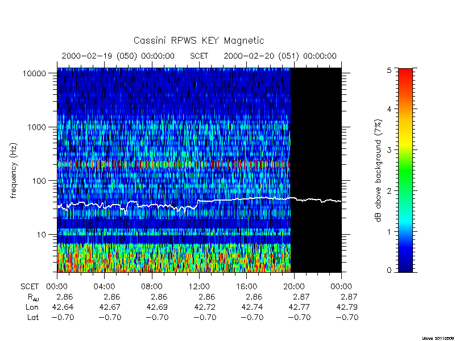Click the 100 frequency tick label
This screenshot has height=341, width=455.
[39, 181]
